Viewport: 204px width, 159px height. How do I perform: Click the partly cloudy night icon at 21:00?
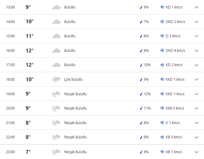tap(56, 123)
